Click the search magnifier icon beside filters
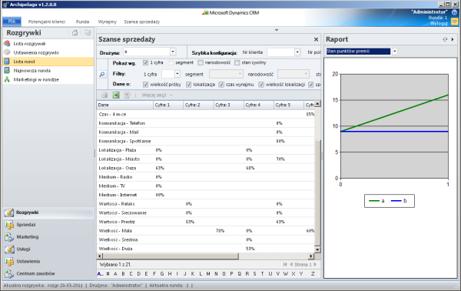Screen dimensions: 461x291 coord(102,74)
